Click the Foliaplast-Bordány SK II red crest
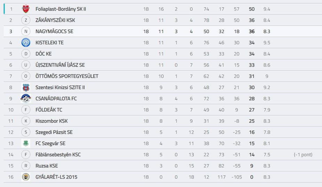This screenshot has width=322, height=187. tap(26, 9)
